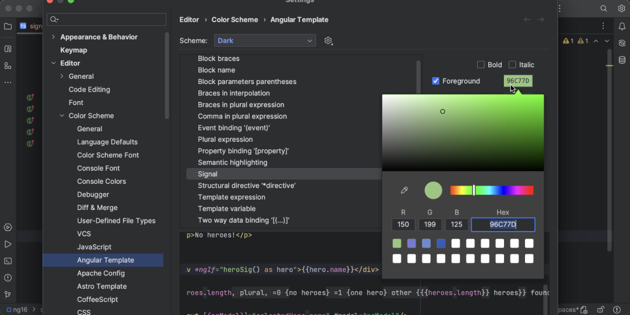Open the search history dropdown in settings search
Viewport: 630px width, 315px height.
[55, 19]
